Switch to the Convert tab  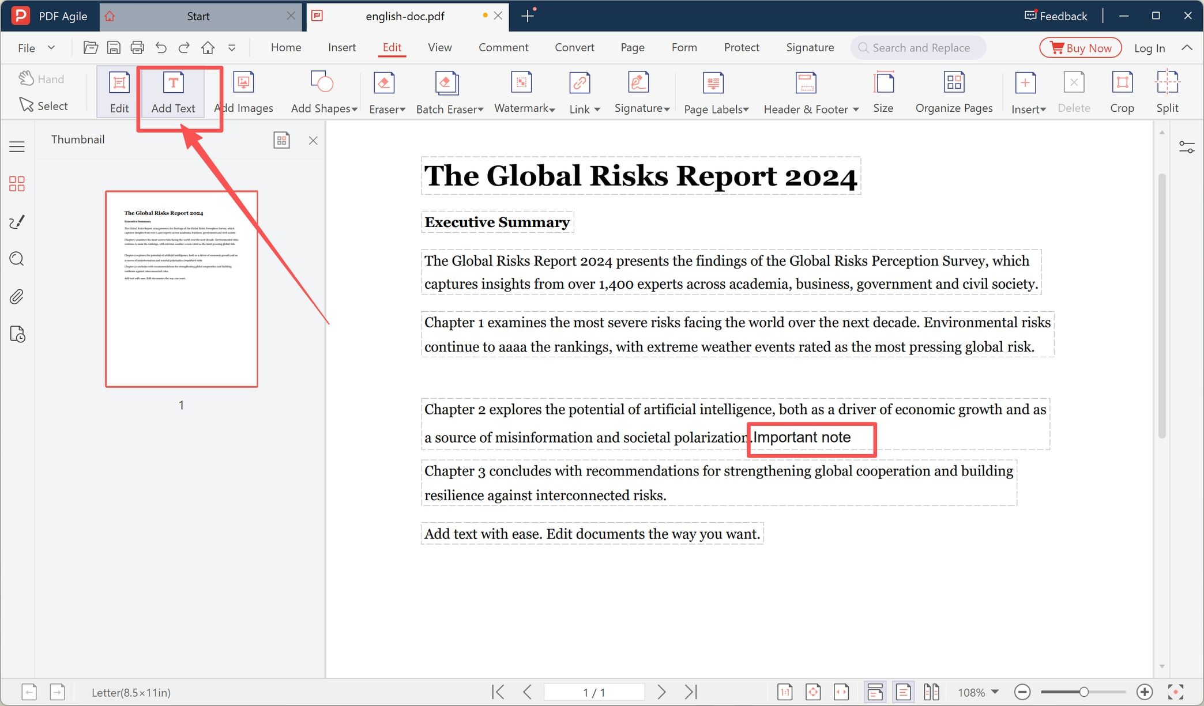(574, 47)
